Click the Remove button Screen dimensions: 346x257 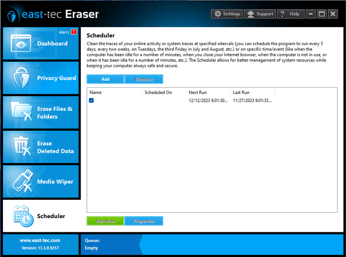[144, 79]
